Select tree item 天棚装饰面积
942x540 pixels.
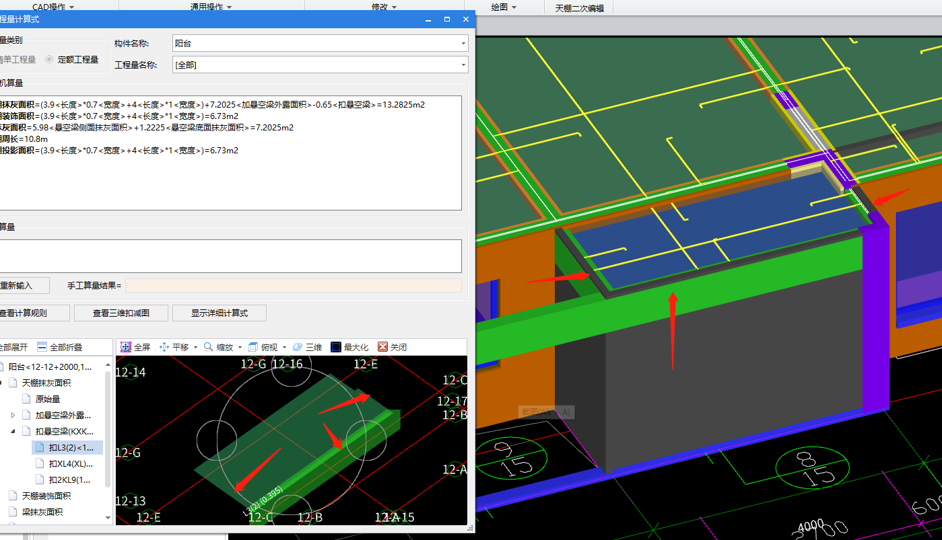(x=46, y=496)
